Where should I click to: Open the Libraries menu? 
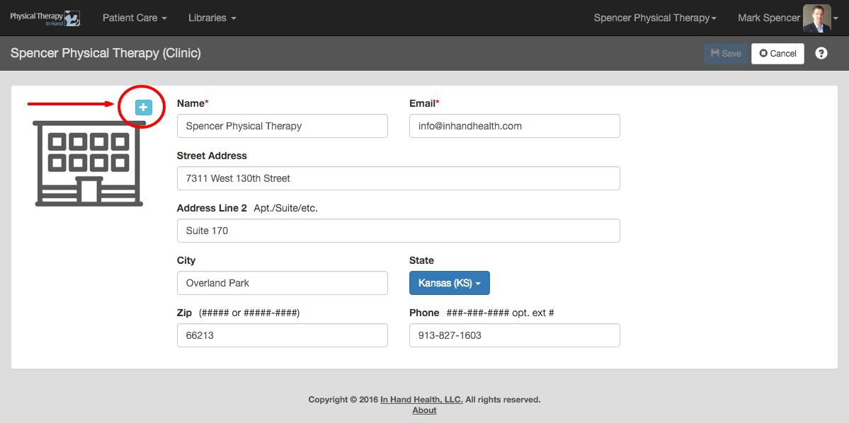click(x=212, y=18)
